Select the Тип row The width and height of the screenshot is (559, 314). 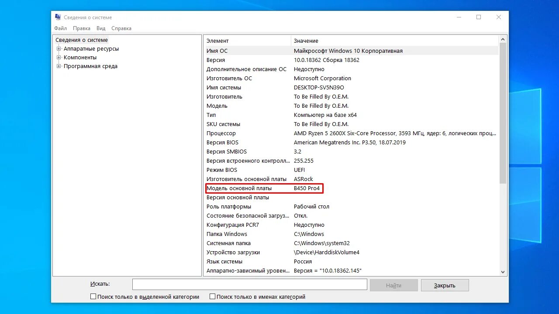point(351,115)
